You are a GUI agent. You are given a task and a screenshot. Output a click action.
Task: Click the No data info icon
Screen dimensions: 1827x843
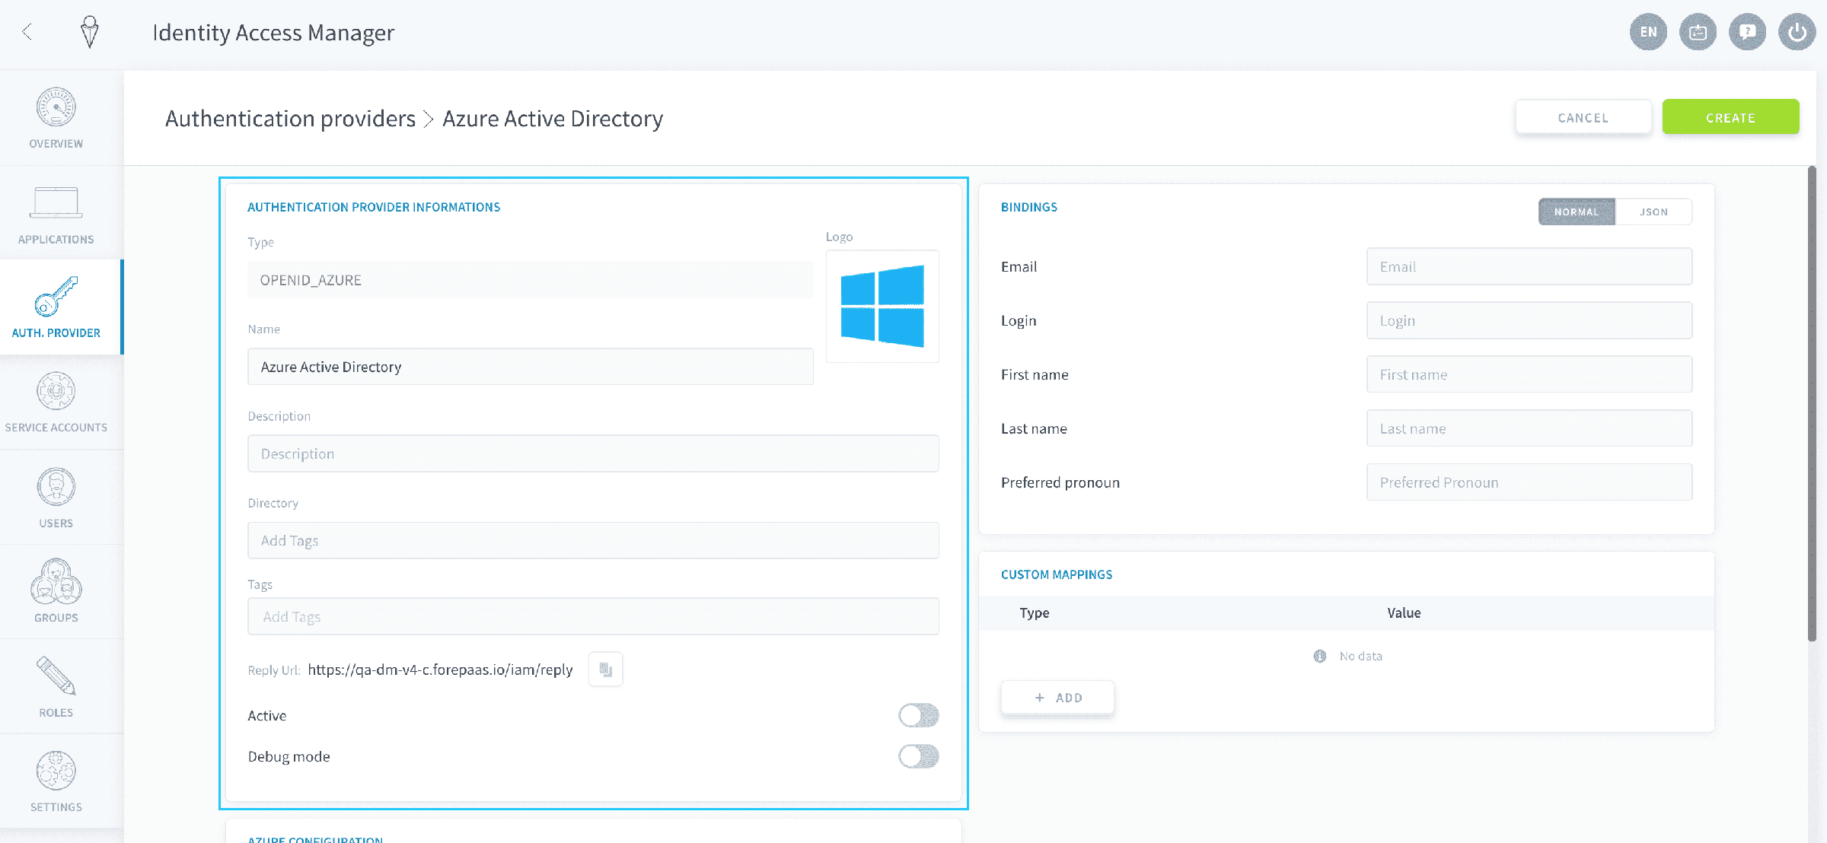(x=1320, y=656)
